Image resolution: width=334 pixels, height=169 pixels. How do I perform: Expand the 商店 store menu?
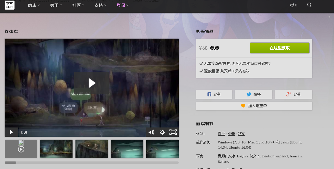[34, 5]
